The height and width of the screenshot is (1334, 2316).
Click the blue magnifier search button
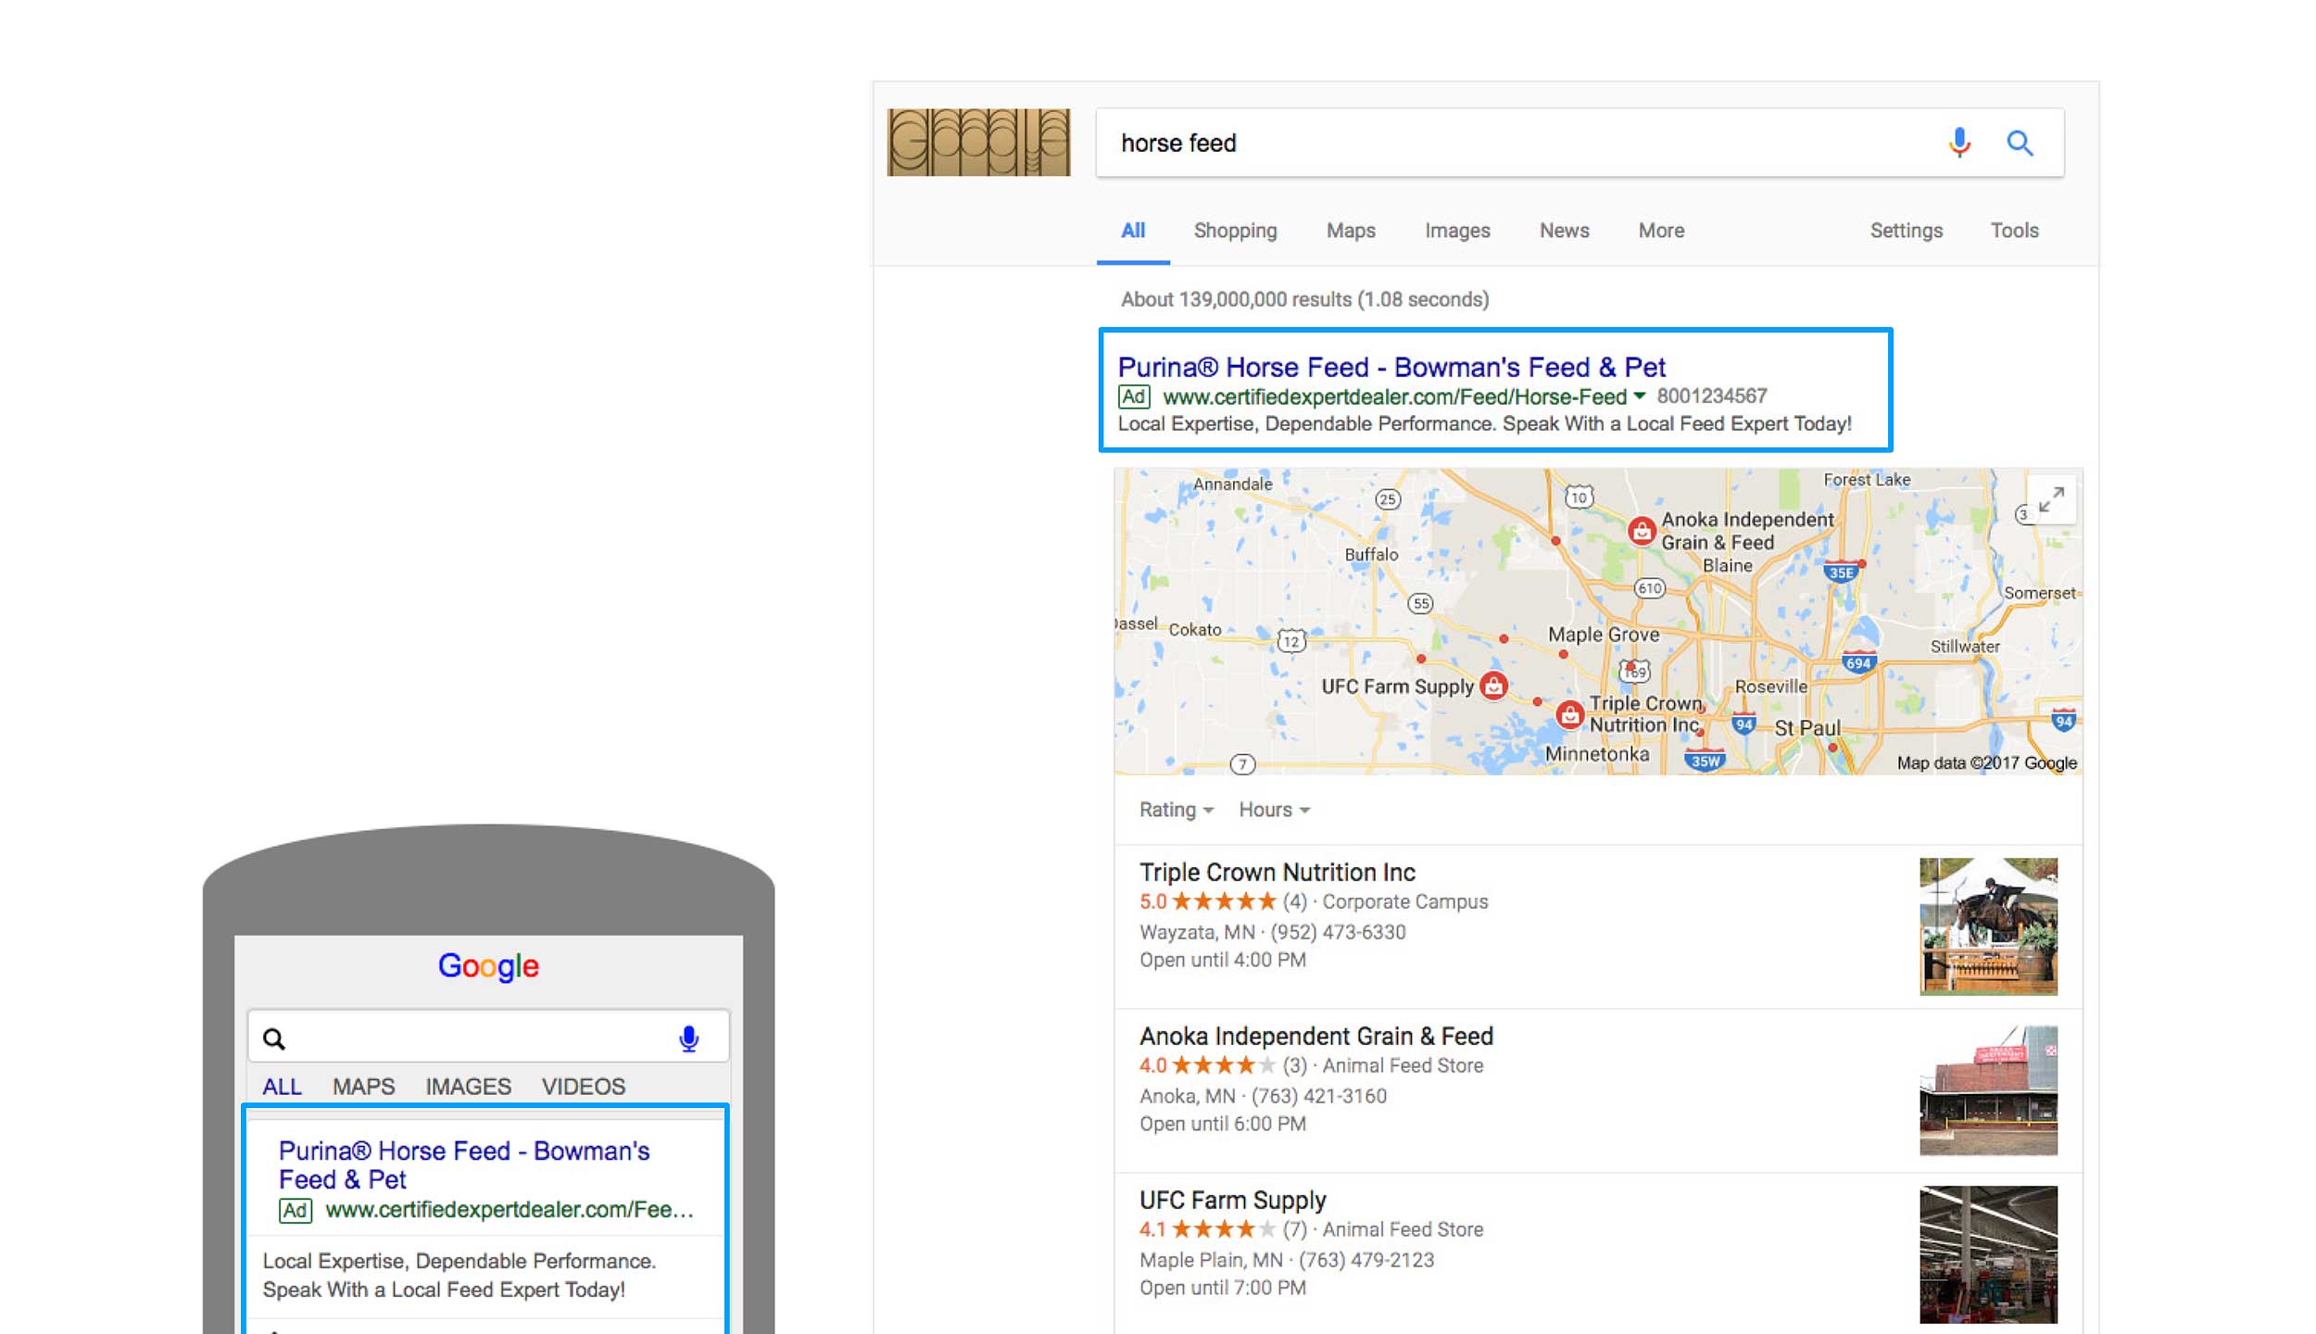tap(2020, 143)
